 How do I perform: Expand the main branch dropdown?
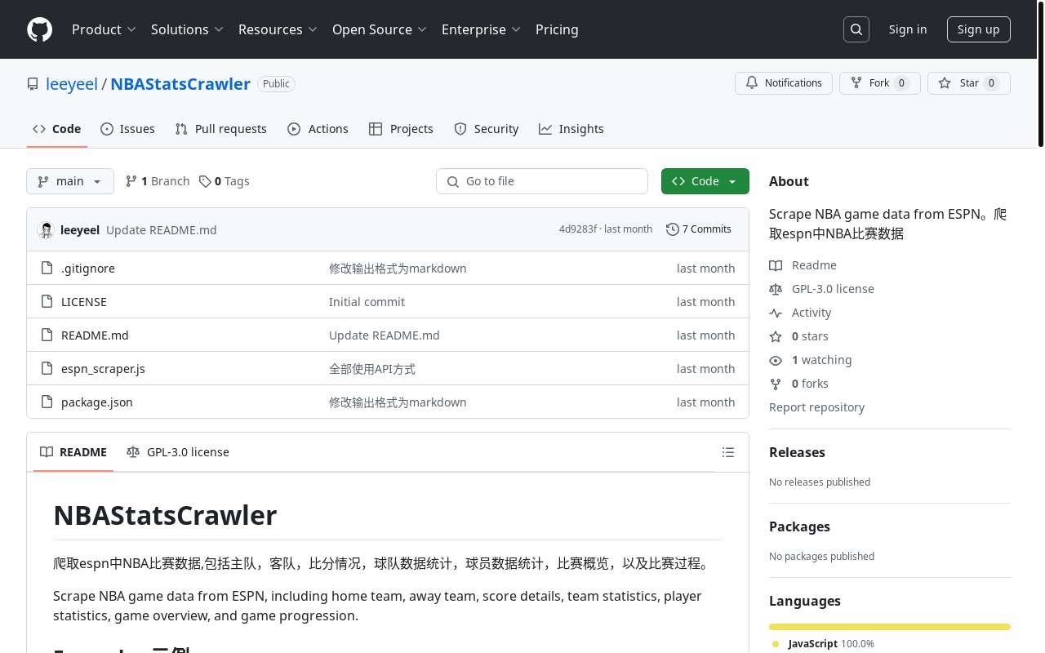coord(70,181)
